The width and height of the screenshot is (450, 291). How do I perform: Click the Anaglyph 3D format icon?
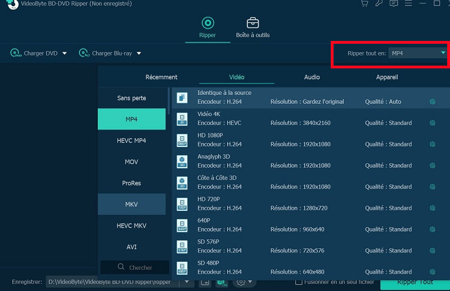[x=182, y=161]
